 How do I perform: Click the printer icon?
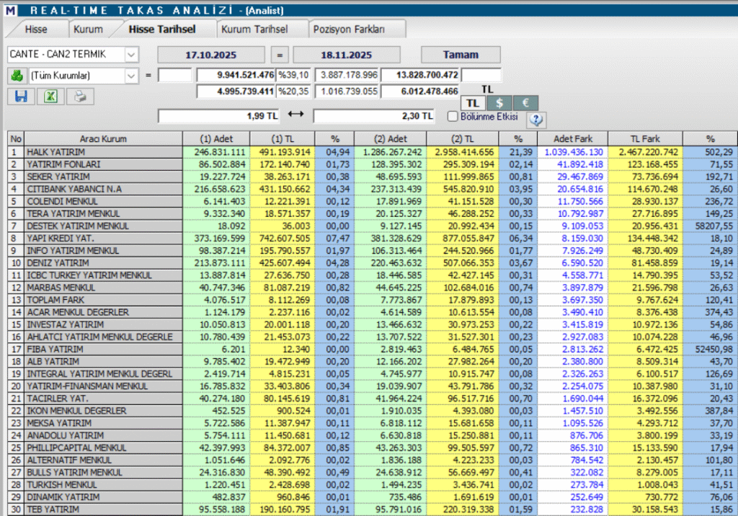[x=80, y=96]
